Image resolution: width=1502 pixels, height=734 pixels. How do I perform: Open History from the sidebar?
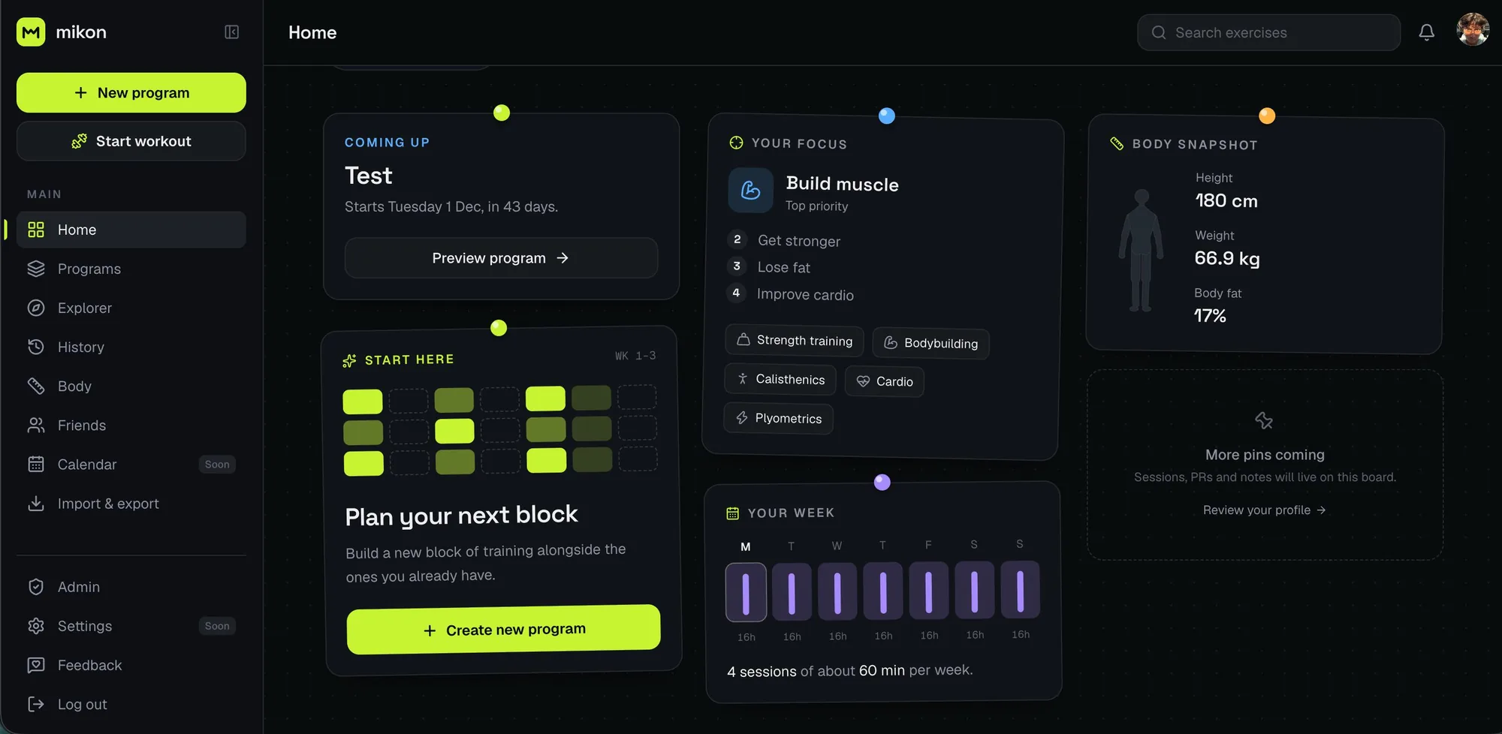pyautogui.click(x=131, y=347)
